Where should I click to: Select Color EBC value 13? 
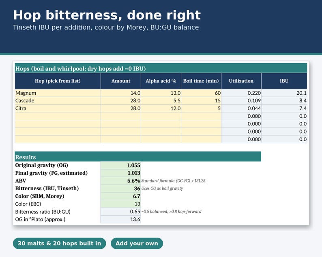coord(121,204)
